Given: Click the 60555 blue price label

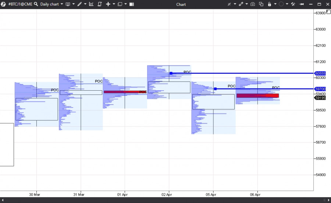Looking at the screenshot, I should click(320, 73).
